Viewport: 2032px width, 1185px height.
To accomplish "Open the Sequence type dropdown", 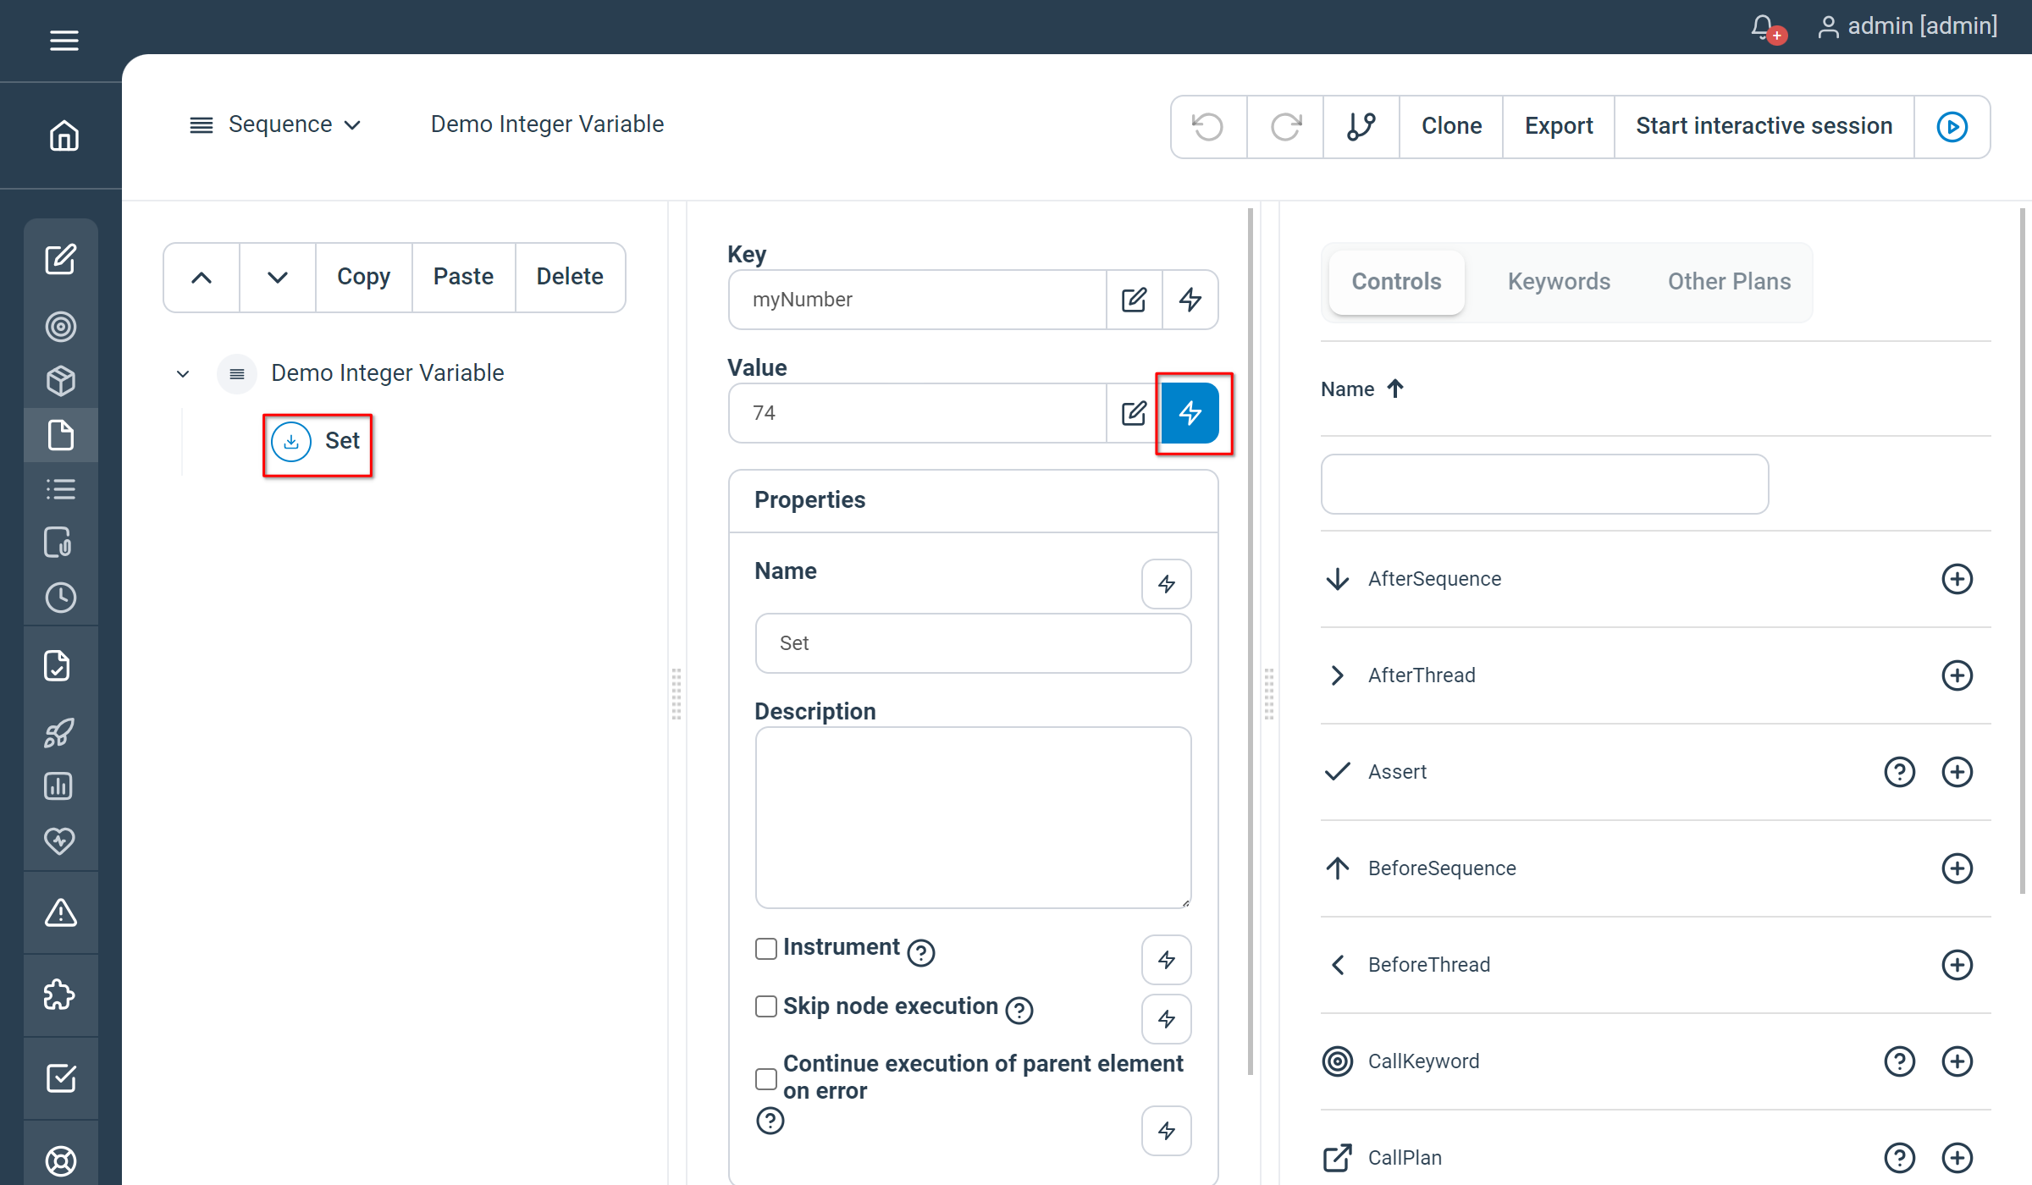I will pyautogui.click(x=294, y=124).
